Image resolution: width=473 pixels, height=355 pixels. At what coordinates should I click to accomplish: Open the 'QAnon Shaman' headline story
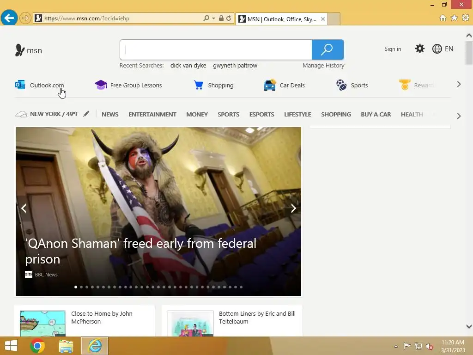click(x=140, y=251)
